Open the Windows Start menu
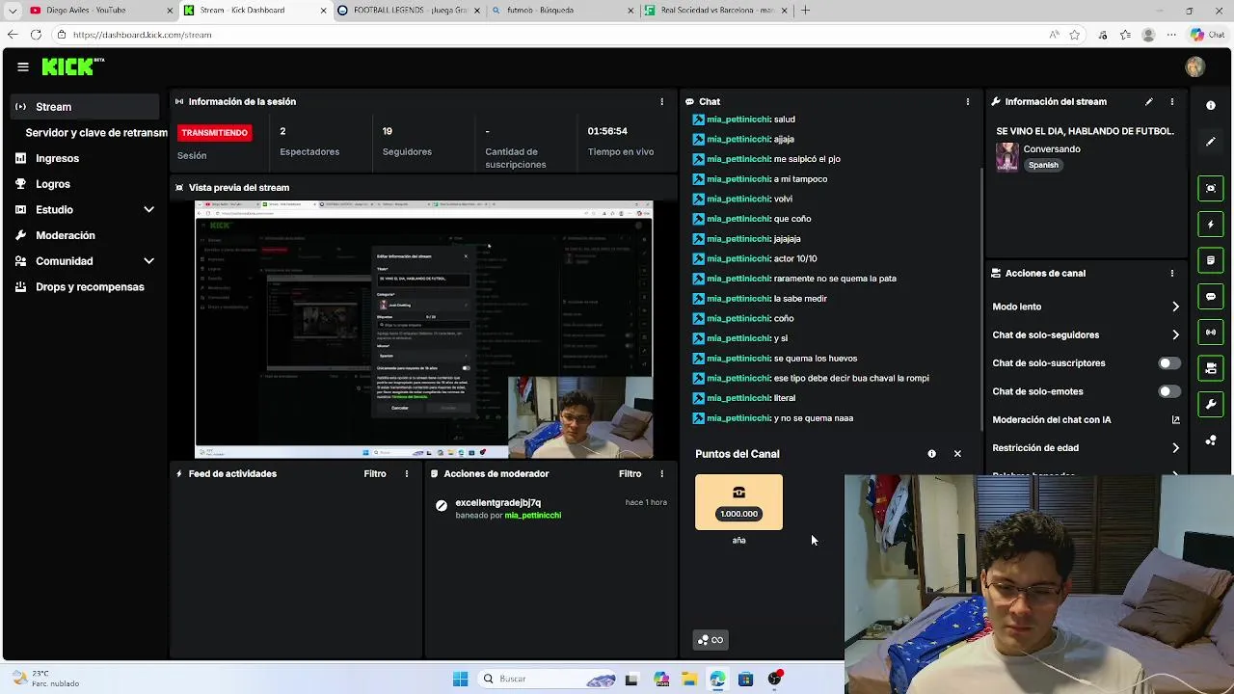Image resolution: width=1234 pixels, height=694 pixels. [x=460, y=679]
